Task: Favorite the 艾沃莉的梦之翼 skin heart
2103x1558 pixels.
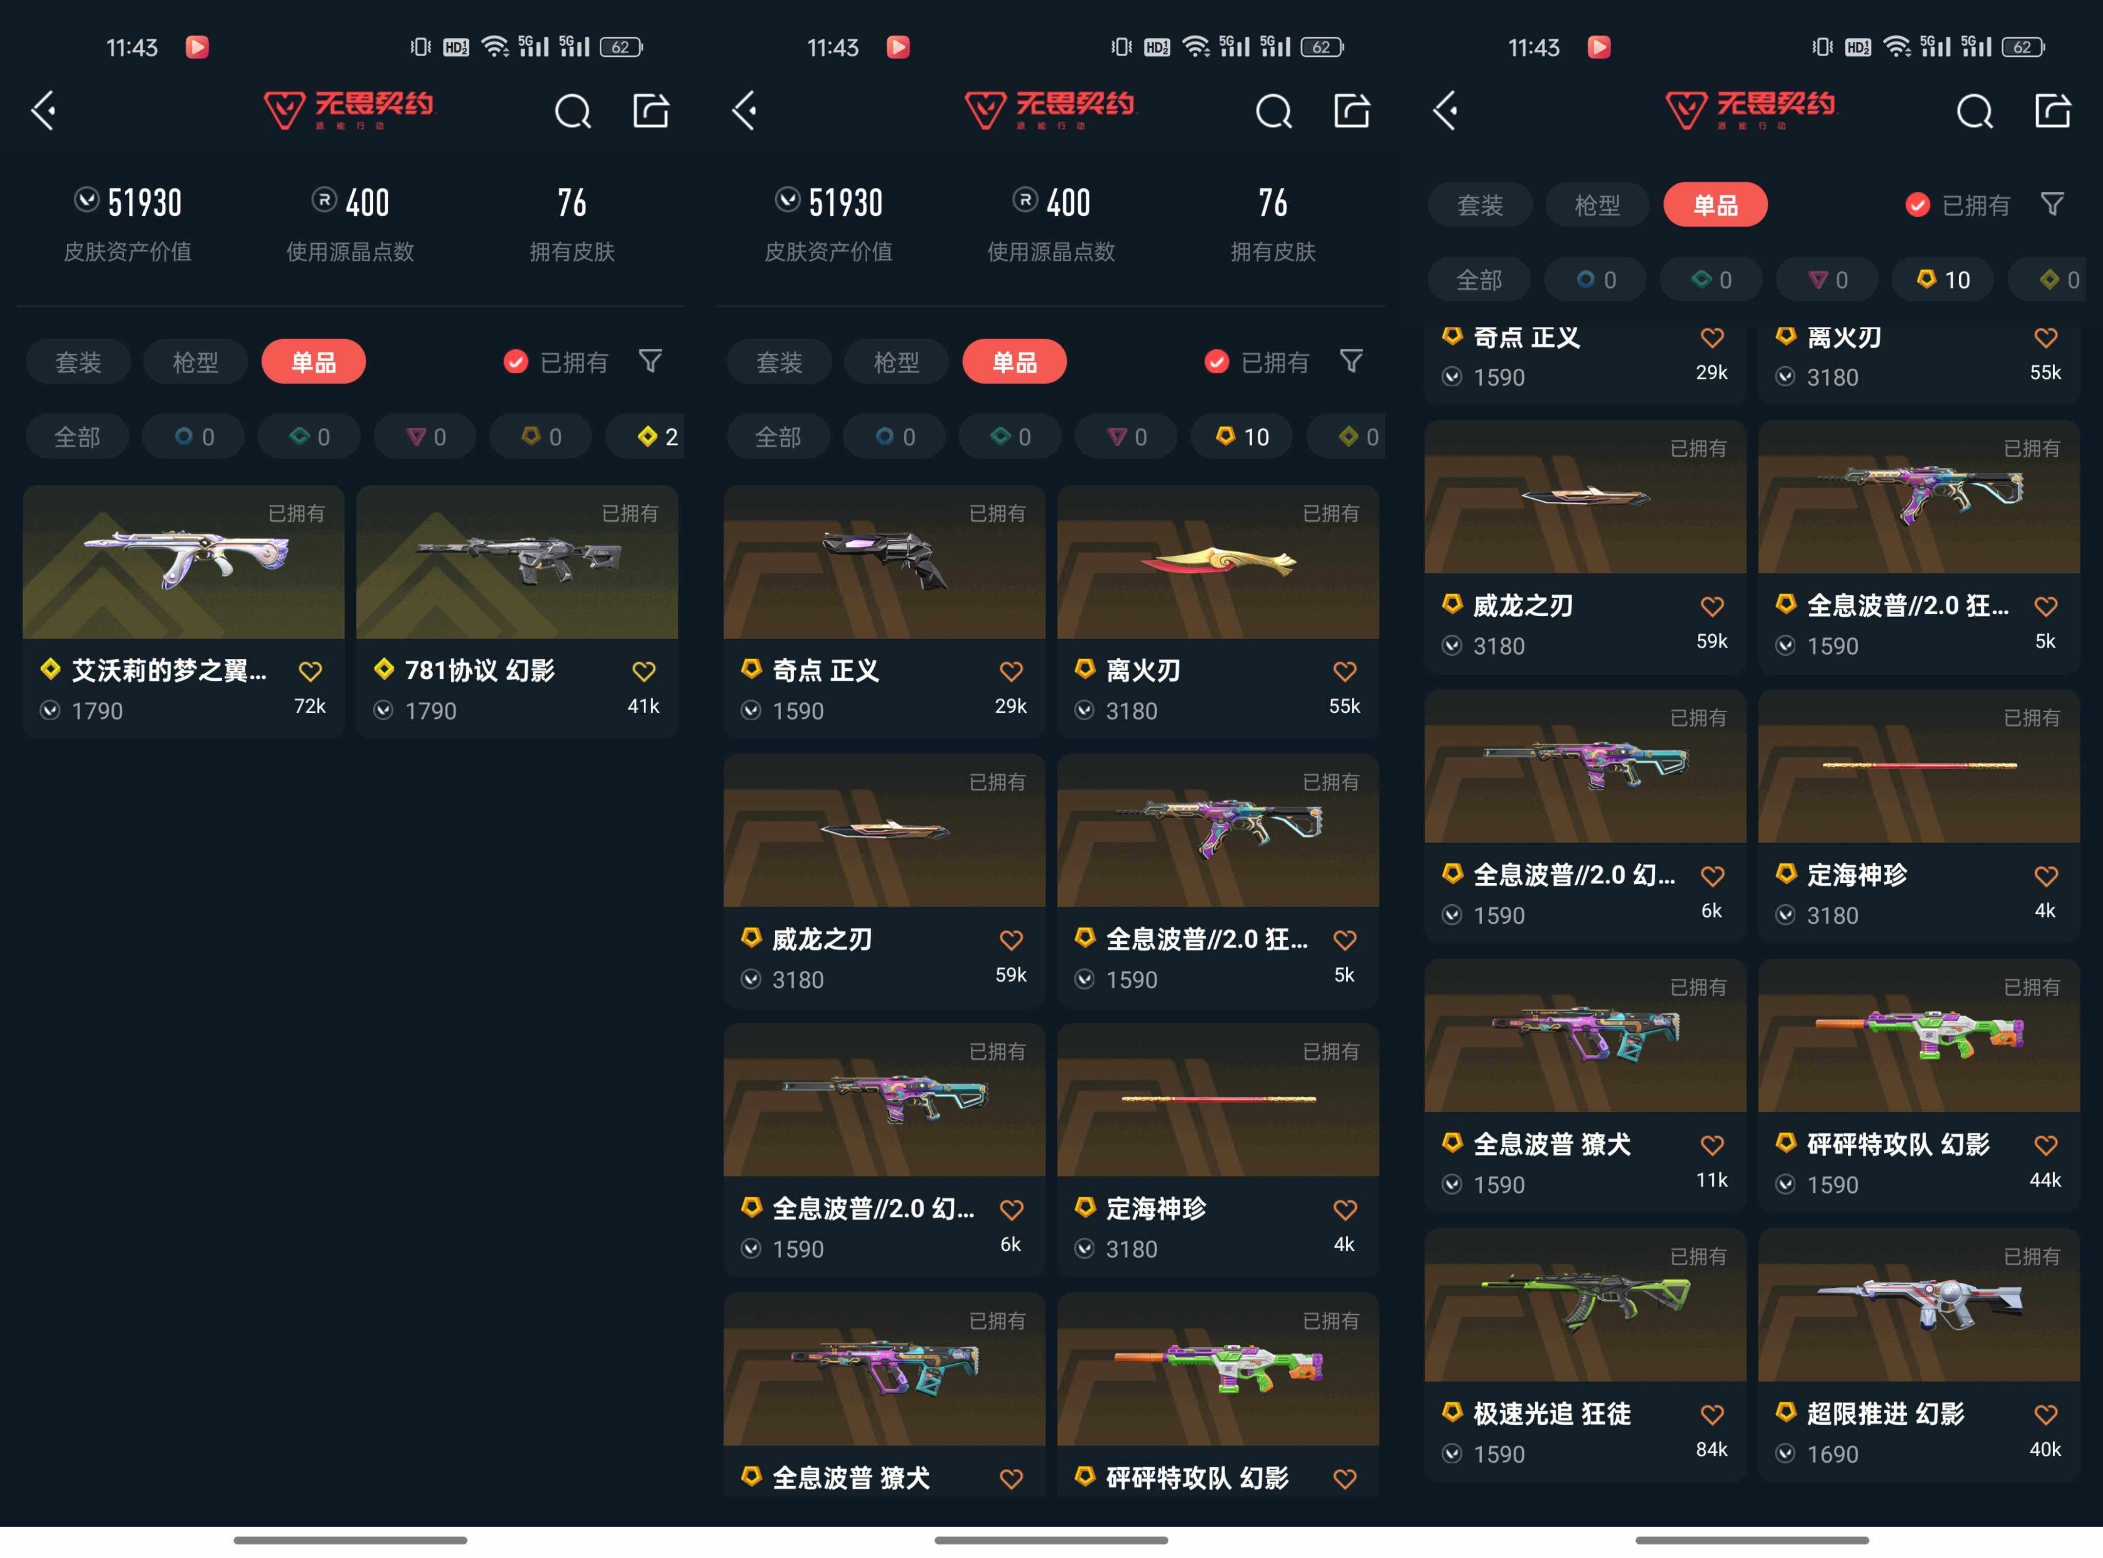Action: click(310, 672)
